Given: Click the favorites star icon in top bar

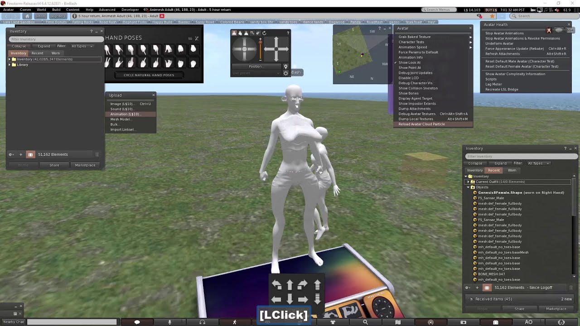Looking at the screenshot, I should click(492, 16).
